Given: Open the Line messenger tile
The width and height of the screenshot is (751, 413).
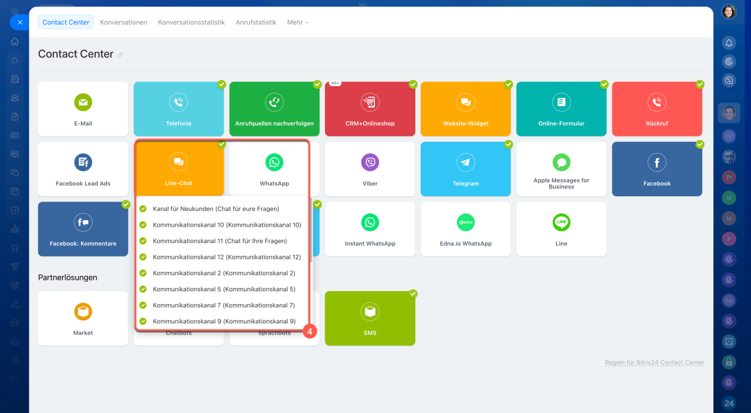Looking at the screenshot, I should [561, 229].
